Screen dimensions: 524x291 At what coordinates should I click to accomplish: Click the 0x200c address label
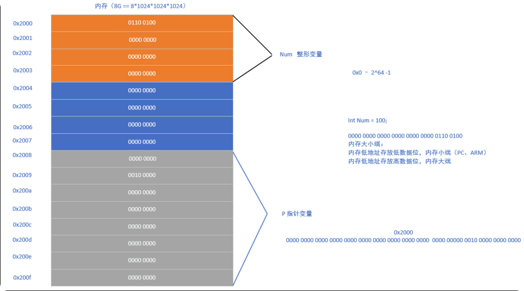tap(22, 225)
